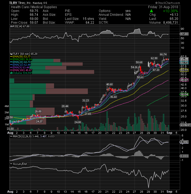The image size is (191, 194).
Task: Click the volume bars icon in the legend
Action: 11,73
